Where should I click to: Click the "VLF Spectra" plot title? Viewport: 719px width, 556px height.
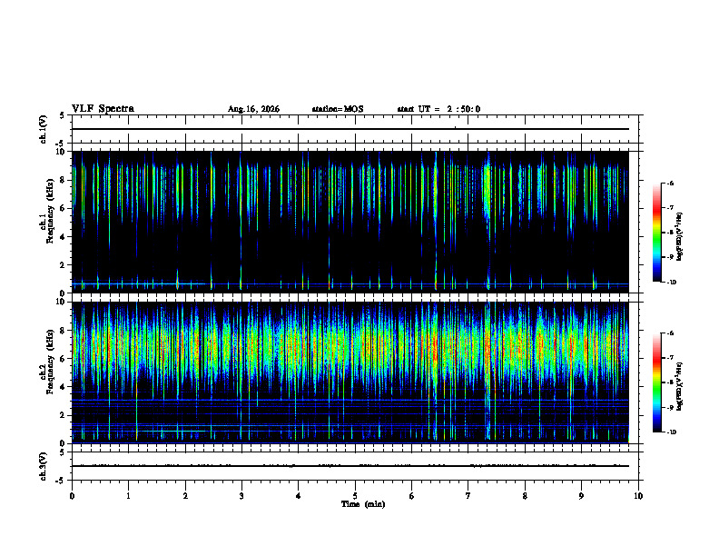click(103, 109)
